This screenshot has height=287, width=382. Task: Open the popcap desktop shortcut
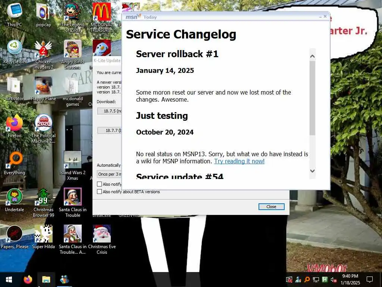(43, 15)
